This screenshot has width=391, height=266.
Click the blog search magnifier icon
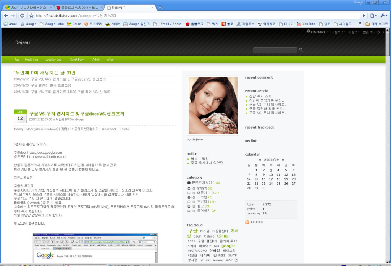tap(301, 50)
